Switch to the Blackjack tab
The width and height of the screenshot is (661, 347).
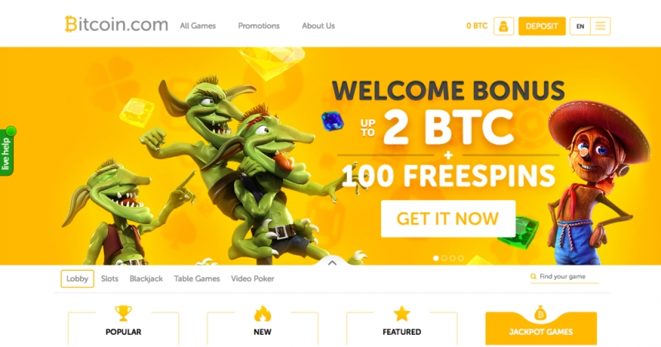146,279
